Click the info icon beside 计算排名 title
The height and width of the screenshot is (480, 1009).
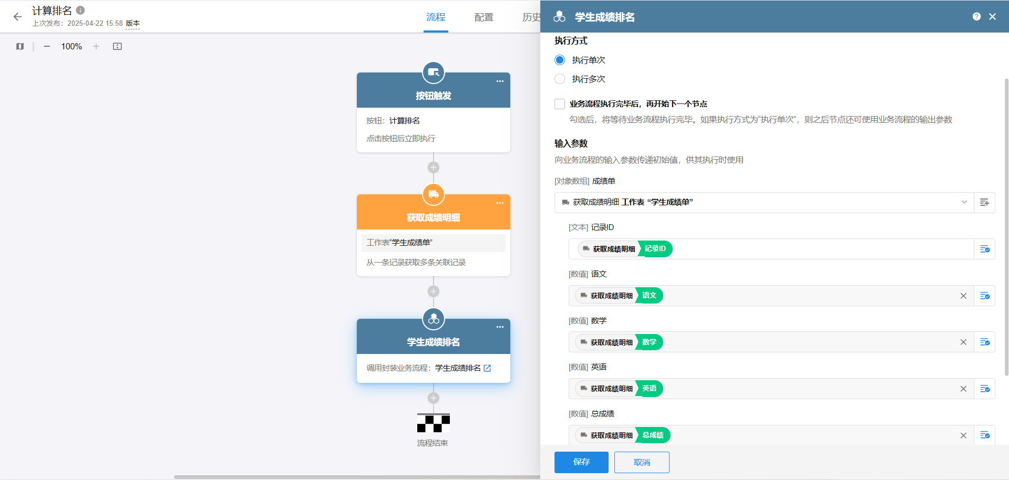coord(80,10)
